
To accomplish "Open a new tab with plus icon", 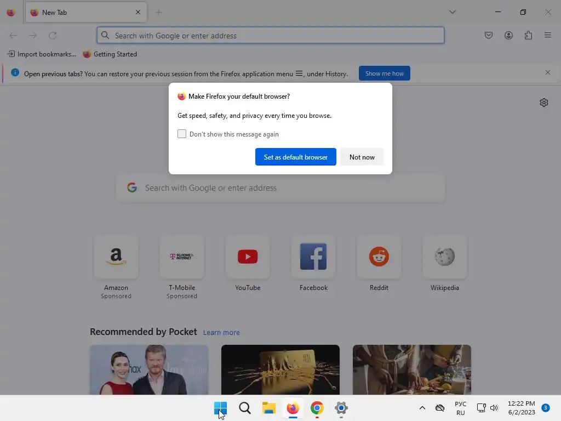I will (x=159, y=13).
